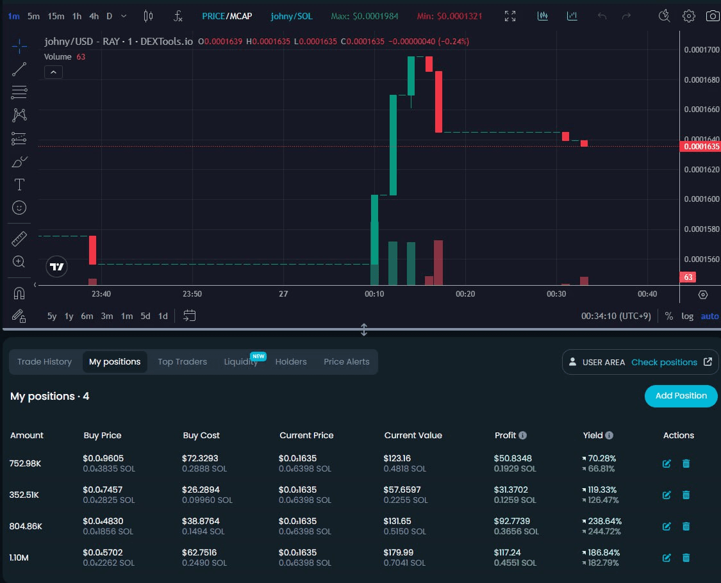Viewport: 721px width, 583px height.
Task: Select the crosshair cursor tool
Action: [x=19, y=46]
